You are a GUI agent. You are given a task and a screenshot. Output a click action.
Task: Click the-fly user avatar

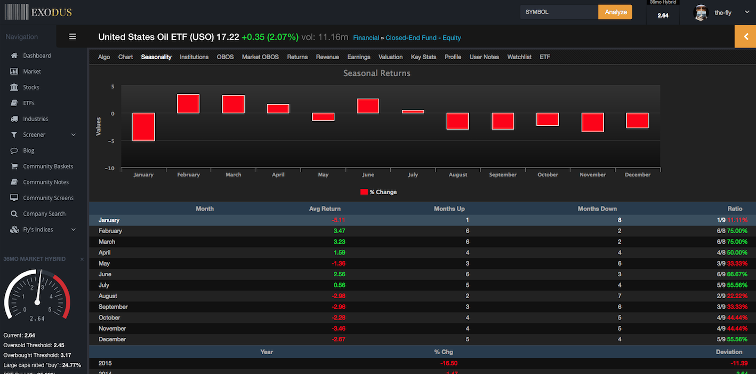coord(701,12)
